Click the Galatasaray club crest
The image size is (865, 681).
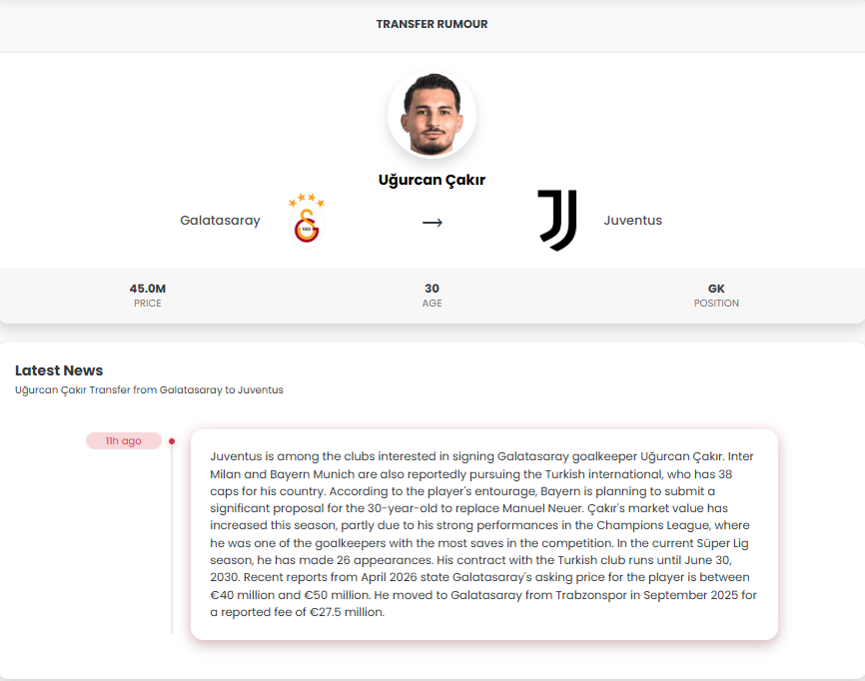307,220
